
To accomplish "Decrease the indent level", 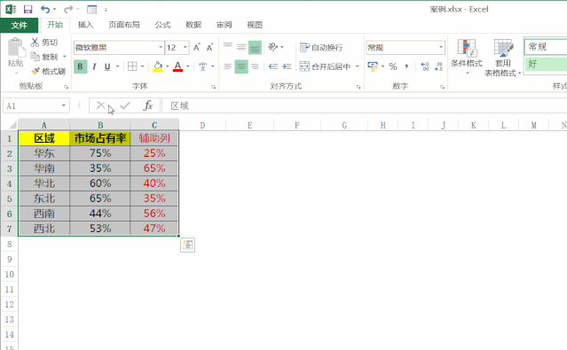I will [273, 66].
